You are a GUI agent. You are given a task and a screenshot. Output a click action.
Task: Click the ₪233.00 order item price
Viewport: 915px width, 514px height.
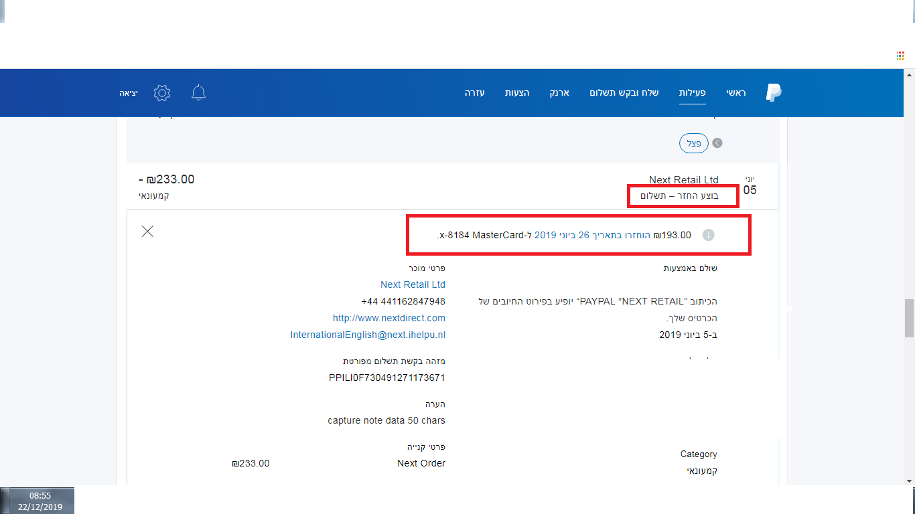pos(251,463)
